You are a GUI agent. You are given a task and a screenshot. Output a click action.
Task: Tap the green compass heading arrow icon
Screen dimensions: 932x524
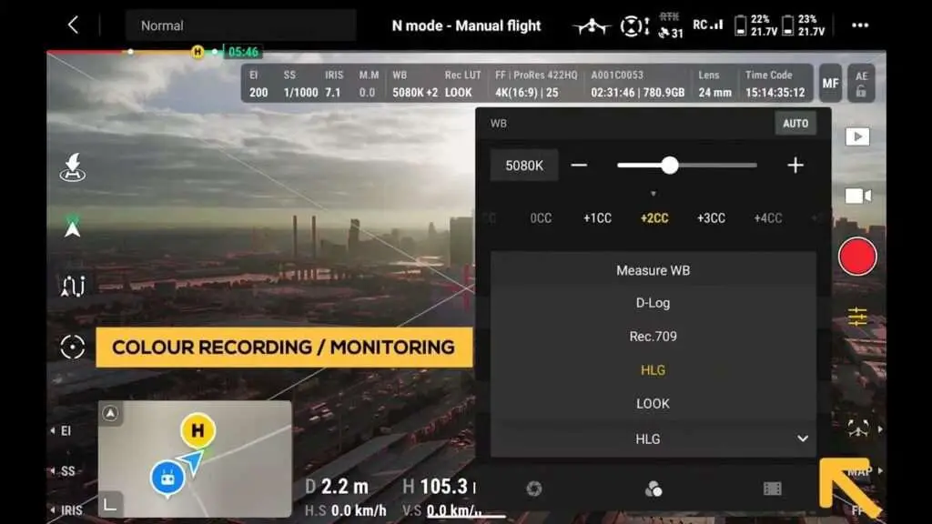click(73, 227)
